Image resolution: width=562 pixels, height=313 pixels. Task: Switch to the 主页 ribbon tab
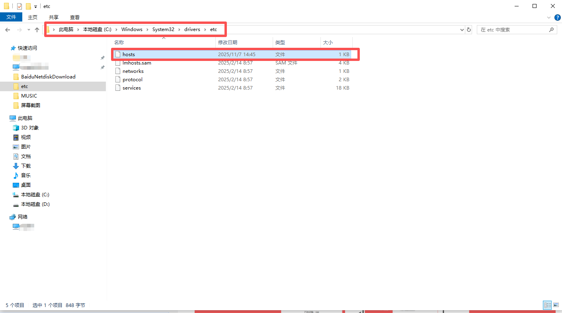pos(33,17)
